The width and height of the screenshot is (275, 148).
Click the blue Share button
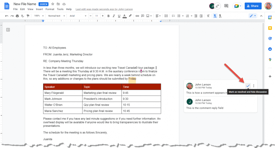(x=253, y=6)
